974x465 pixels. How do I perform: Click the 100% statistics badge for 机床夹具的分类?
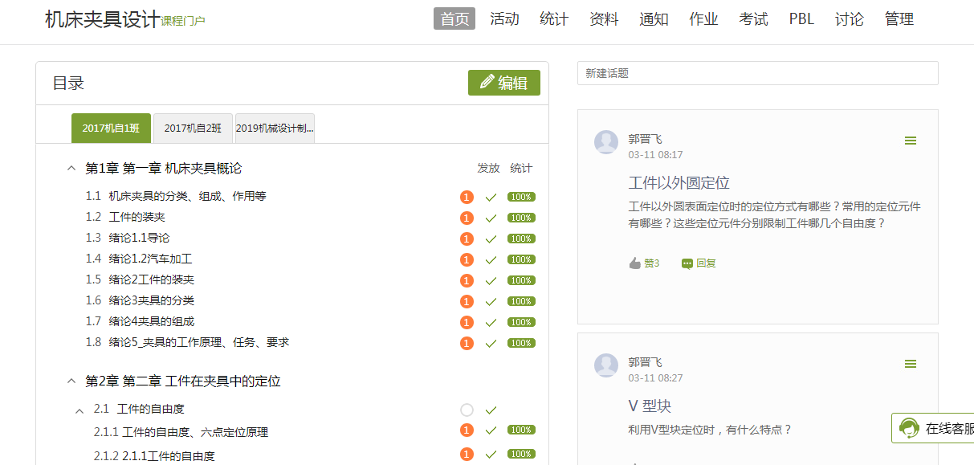coord(520,196)
